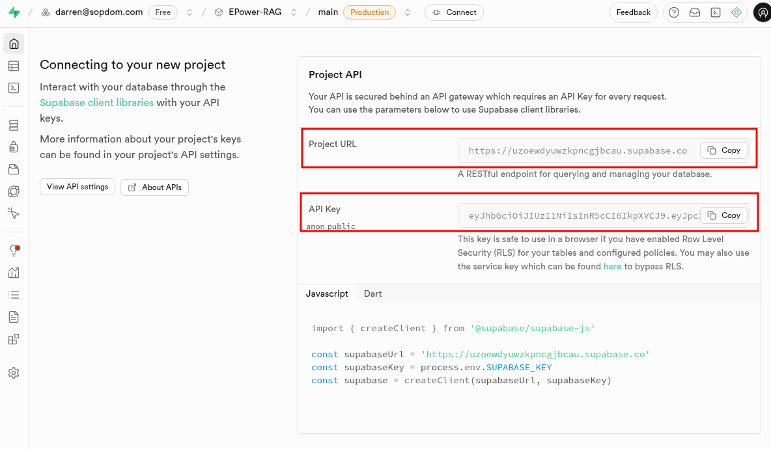Image resolution: width=771 pixels, height=449 pixels.
Task: Click the darren@sopdom.com organization name
Action: (x=99, y=12)
